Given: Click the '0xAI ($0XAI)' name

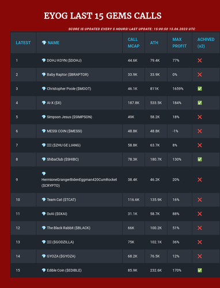Looking at the screenshot, I should (57, 214).
